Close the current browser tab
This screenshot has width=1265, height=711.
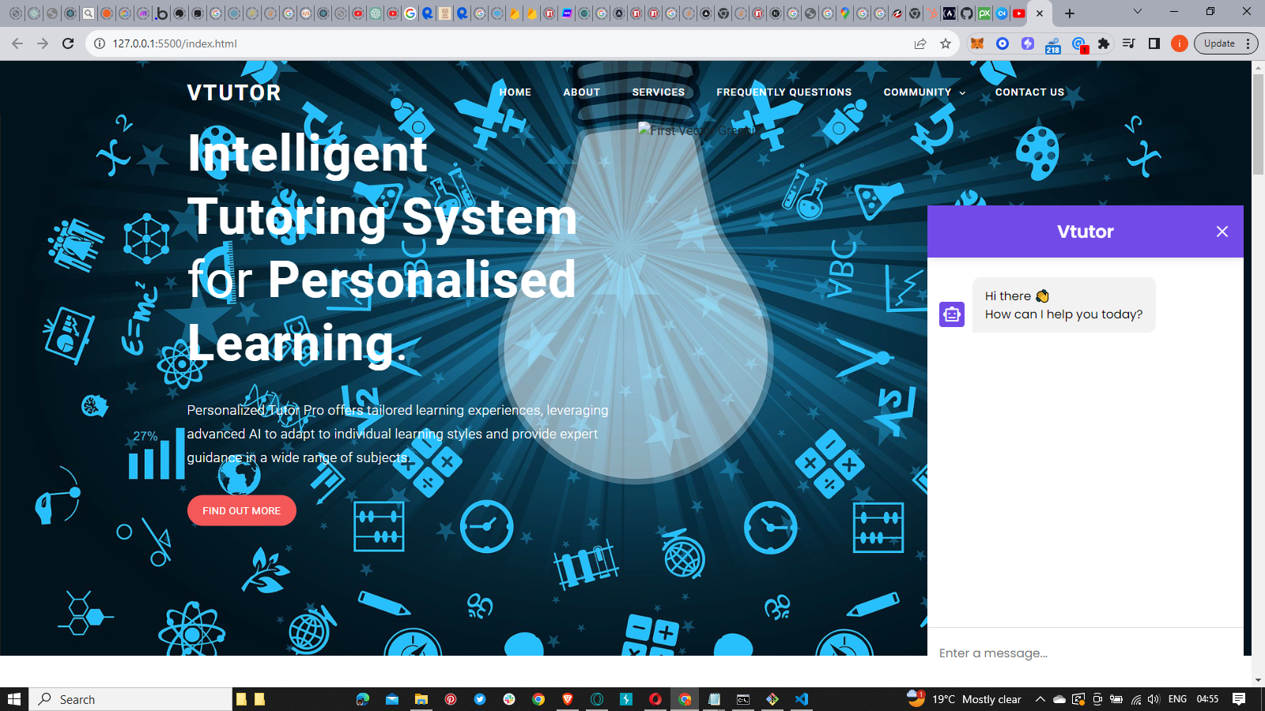tap(1040, 13)
